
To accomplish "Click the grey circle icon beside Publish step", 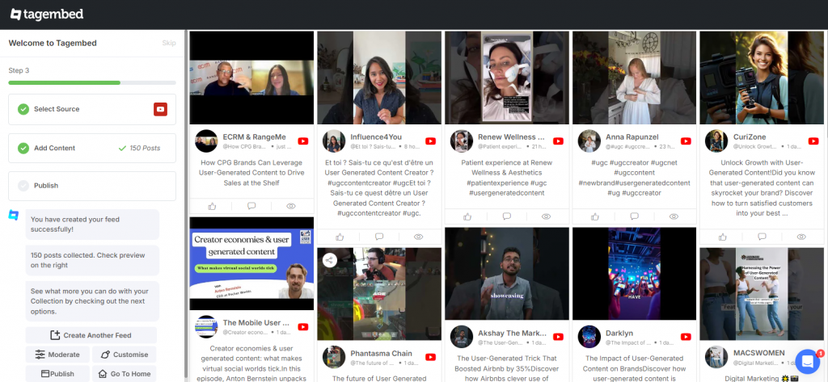I will coord(23,186).
